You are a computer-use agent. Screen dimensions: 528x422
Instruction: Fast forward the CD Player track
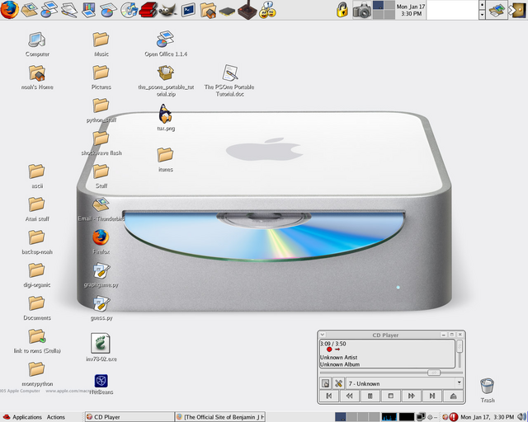point(412,396)
